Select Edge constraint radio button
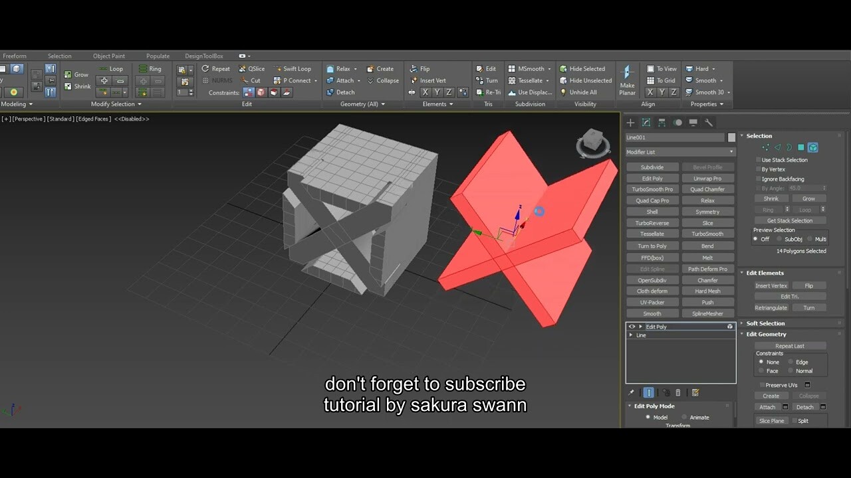Viewport: 851px width, 478px height. click(790, 362)
